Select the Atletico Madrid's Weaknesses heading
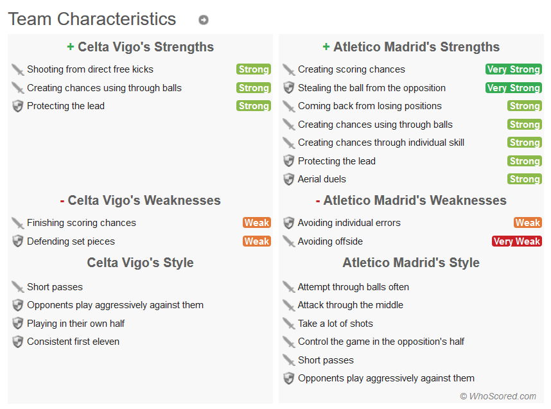551x409 pixels. click(411, 200)
